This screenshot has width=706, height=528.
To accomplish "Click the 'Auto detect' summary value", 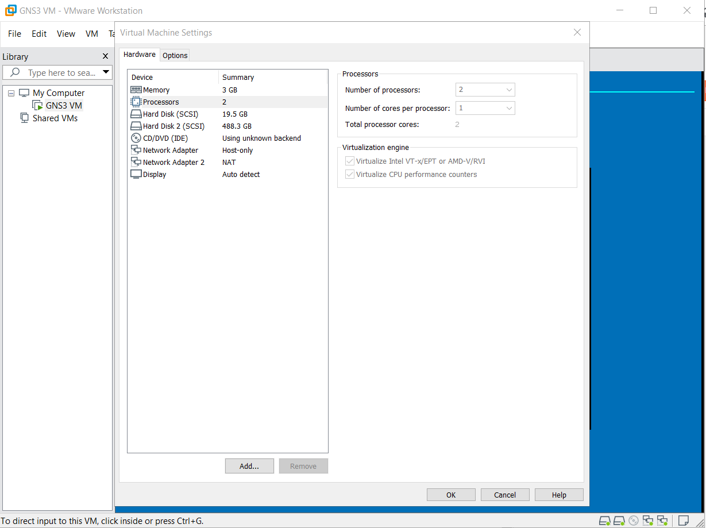I will pyautogui.click(x=241, y=174).
